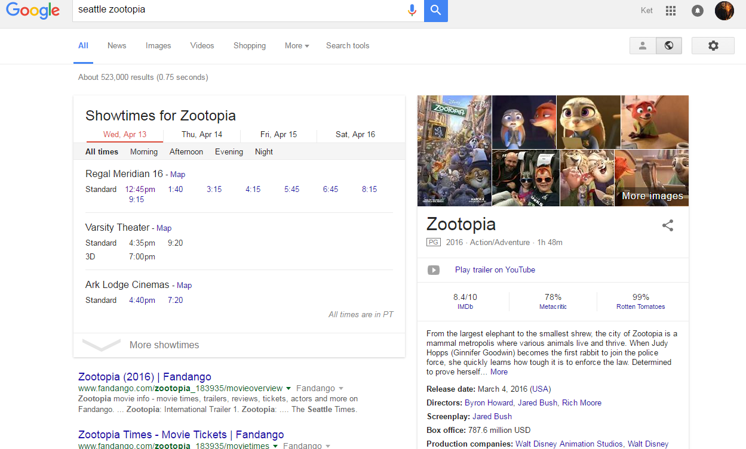Open Google notifications bell
The width and height of the screenshot is (746, 449).
(697, 10)
